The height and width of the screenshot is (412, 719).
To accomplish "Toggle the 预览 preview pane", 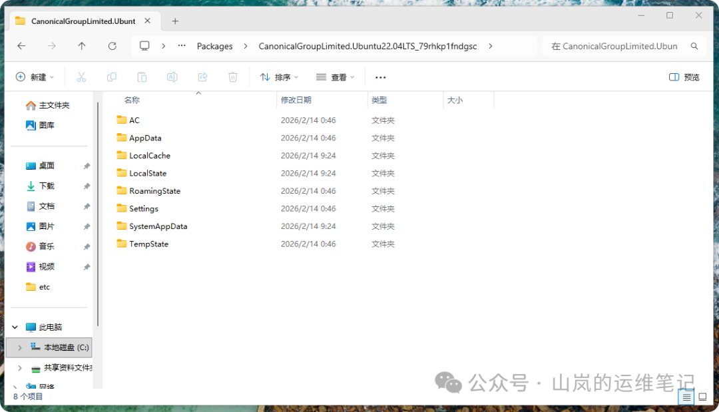I will (x=684, y=77).
